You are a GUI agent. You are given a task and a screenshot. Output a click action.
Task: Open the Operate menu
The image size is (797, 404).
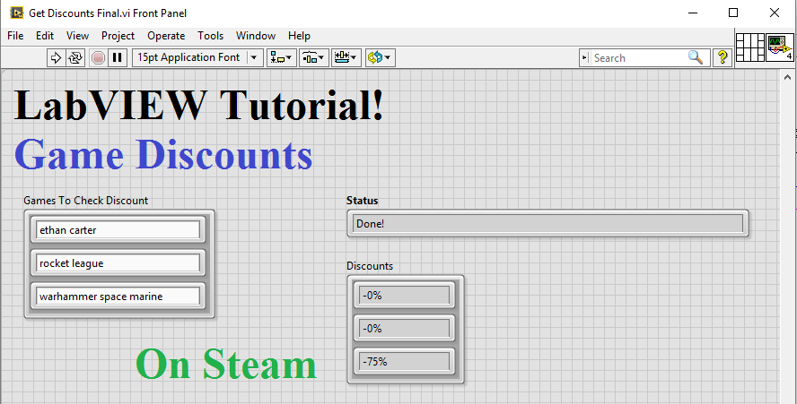point(166,36)
